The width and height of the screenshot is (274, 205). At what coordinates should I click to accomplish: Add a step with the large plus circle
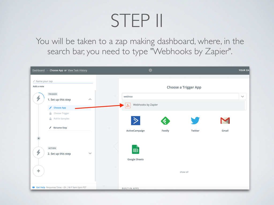click(39, 171)
